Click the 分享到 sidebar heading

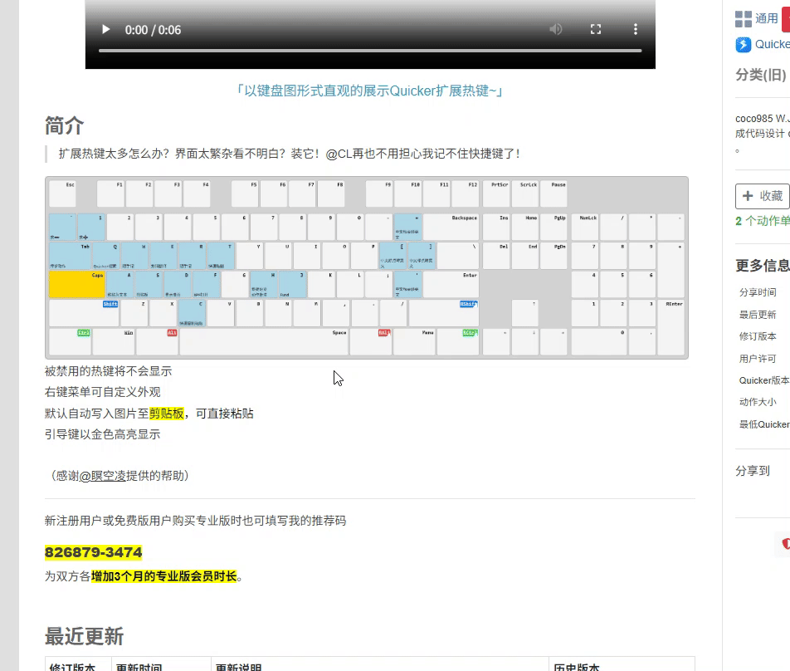coord(753,471)
